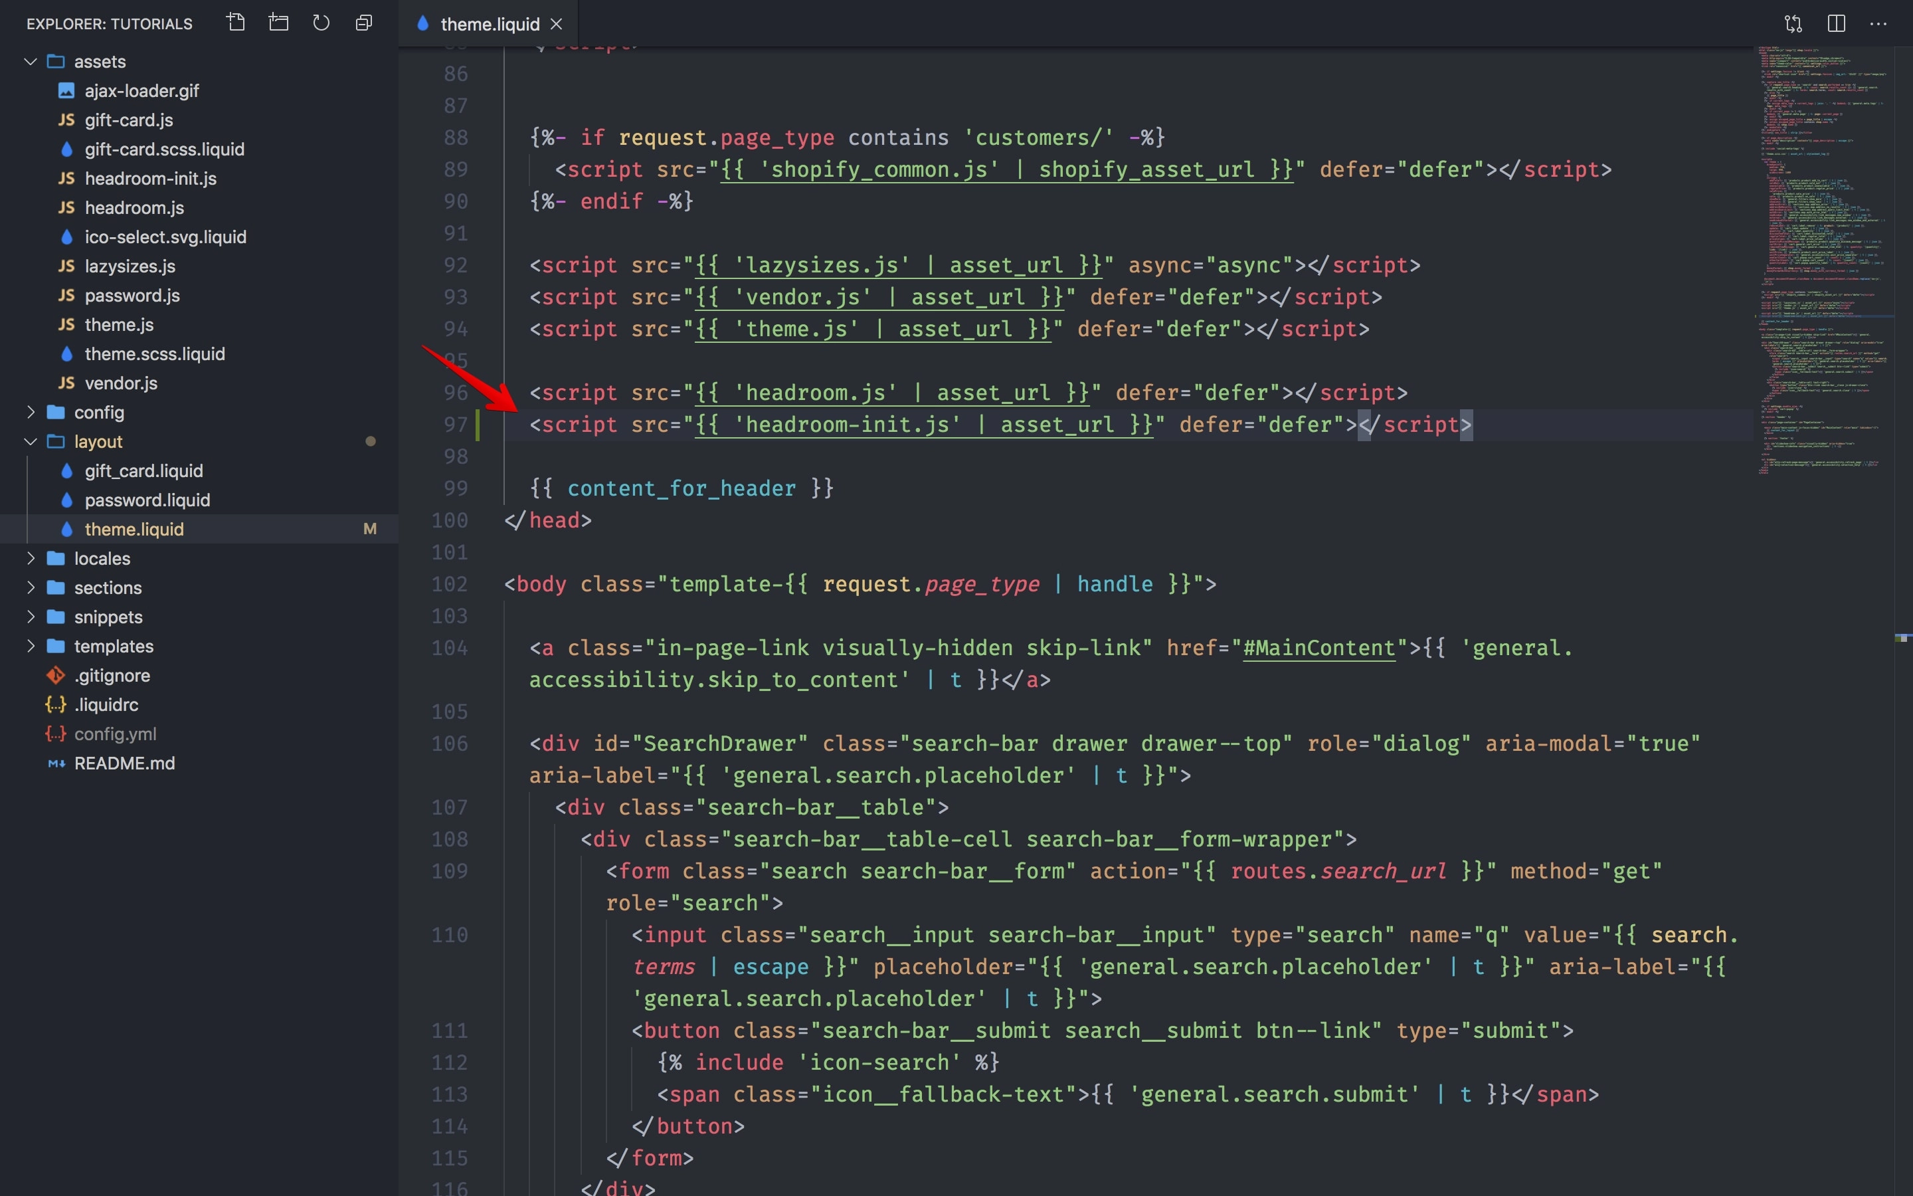Open password.liquid in layout folder
The height and width of the screenshot is (1196, 1913).
coord(199,499)
